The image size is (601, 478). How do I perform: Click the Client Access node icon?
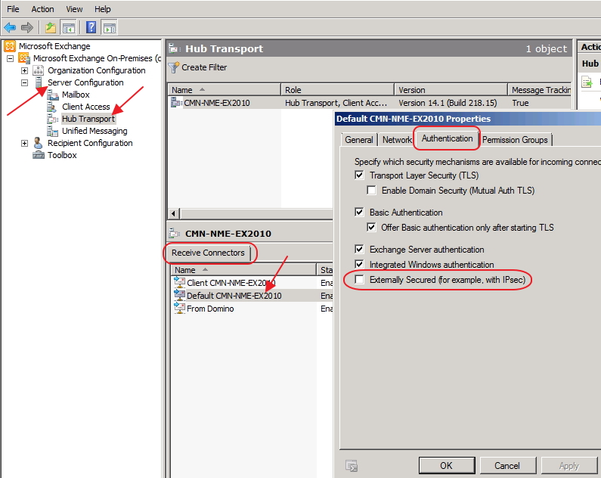pos(52,107)
